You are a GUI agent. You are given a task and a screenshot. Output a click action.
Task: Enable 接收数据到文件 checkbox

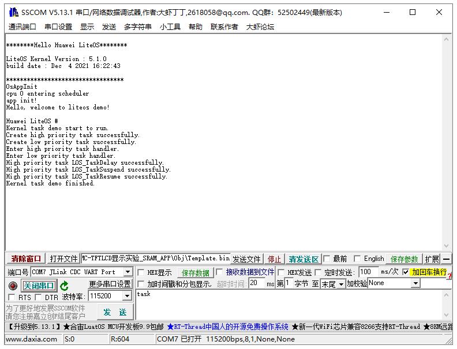219,272
